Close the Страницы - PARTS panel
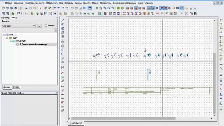Viewport: 224px width, 126px height. [x=57, y=18]
